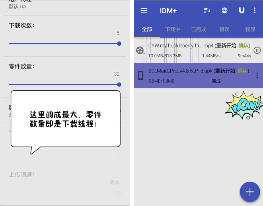263x206 pixels.
Task: Switch to the 错误 tab
Action: click(x=224, y=29)
